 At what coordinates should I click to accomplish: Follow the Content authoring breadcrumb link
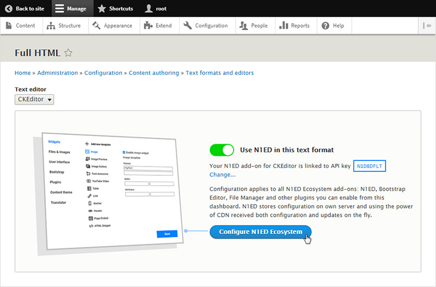(154, 73)
